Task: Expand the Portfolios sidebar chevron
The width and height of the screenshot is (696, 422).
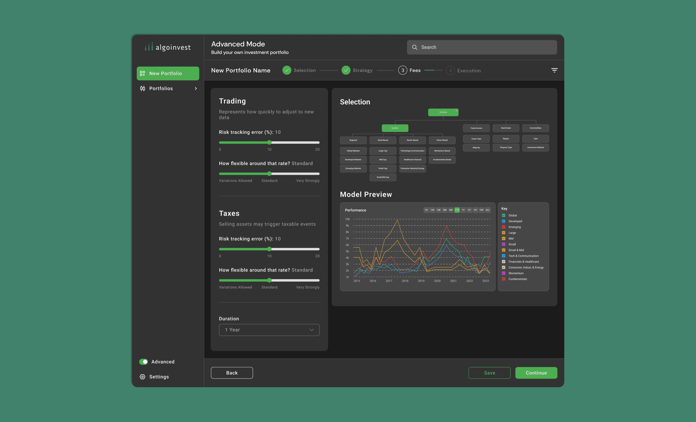Action: tap(196, 88)
